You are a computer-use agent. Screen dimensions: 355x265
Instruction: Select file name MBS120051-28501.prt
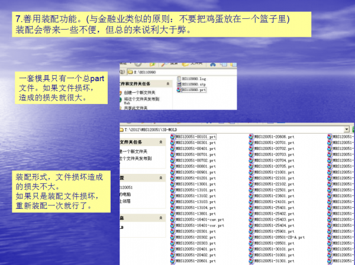point(275,243)
